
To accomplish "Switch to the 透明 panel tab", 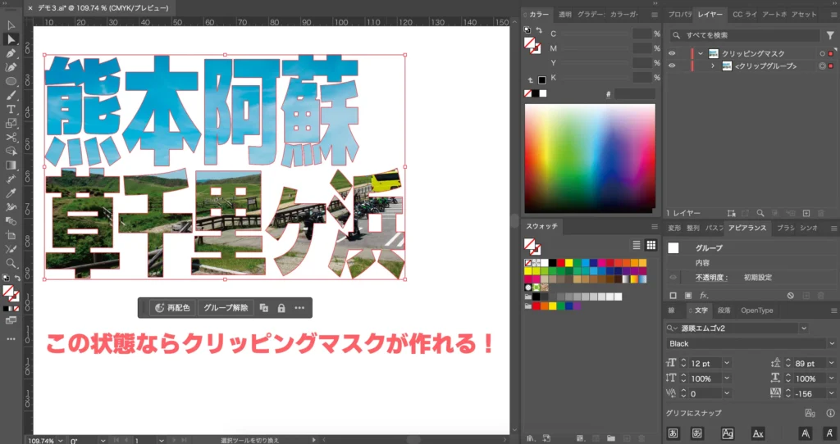I will [x=565, y=14].
